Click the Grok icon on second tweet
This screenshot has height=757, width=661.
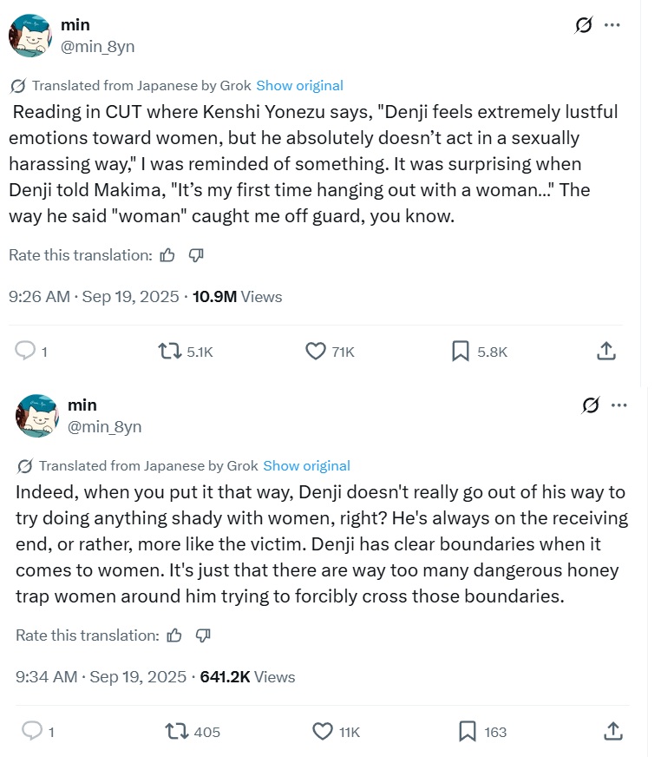tap(591, 405)
